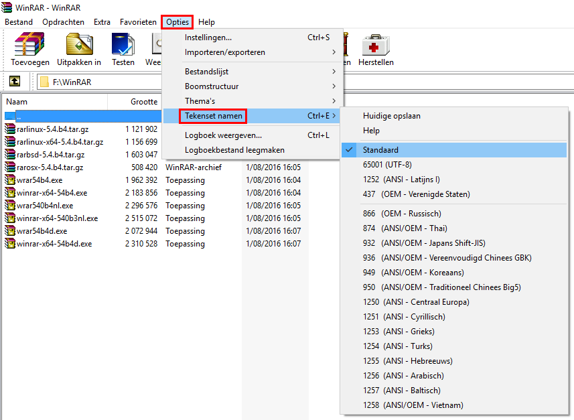The height and width of the screenshot is (420, 574).
Task: Open the Extra menu
Action: (102, 22)
